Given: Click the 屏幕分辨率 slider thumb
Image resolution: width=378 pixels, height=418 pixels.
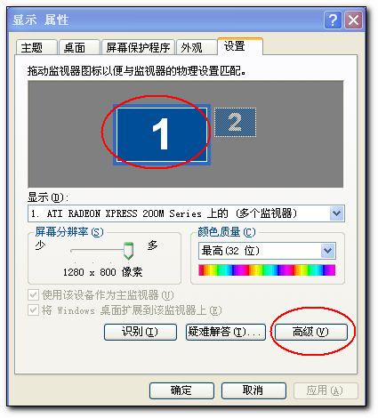Looking at the screenshot, I should click(x=128, y=251).
